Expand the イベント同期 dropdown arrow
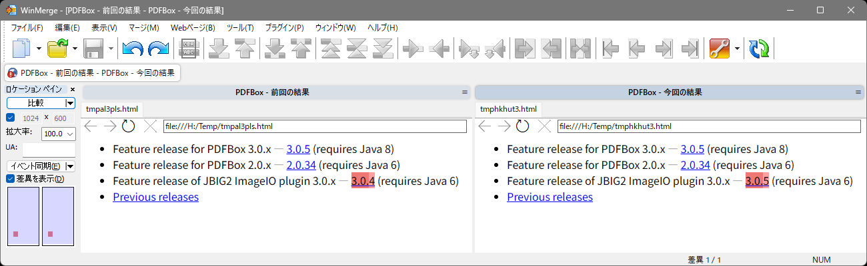867x266 pixels. click(70, 166)
